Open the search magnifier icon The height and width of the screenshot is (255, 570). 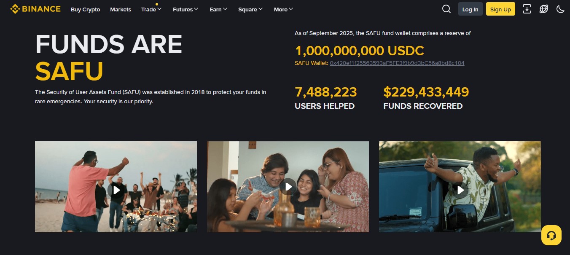point(446,9)
